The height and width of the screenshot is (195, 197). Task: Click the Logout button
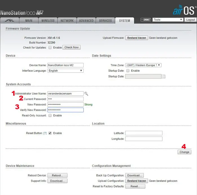point(190,20)
